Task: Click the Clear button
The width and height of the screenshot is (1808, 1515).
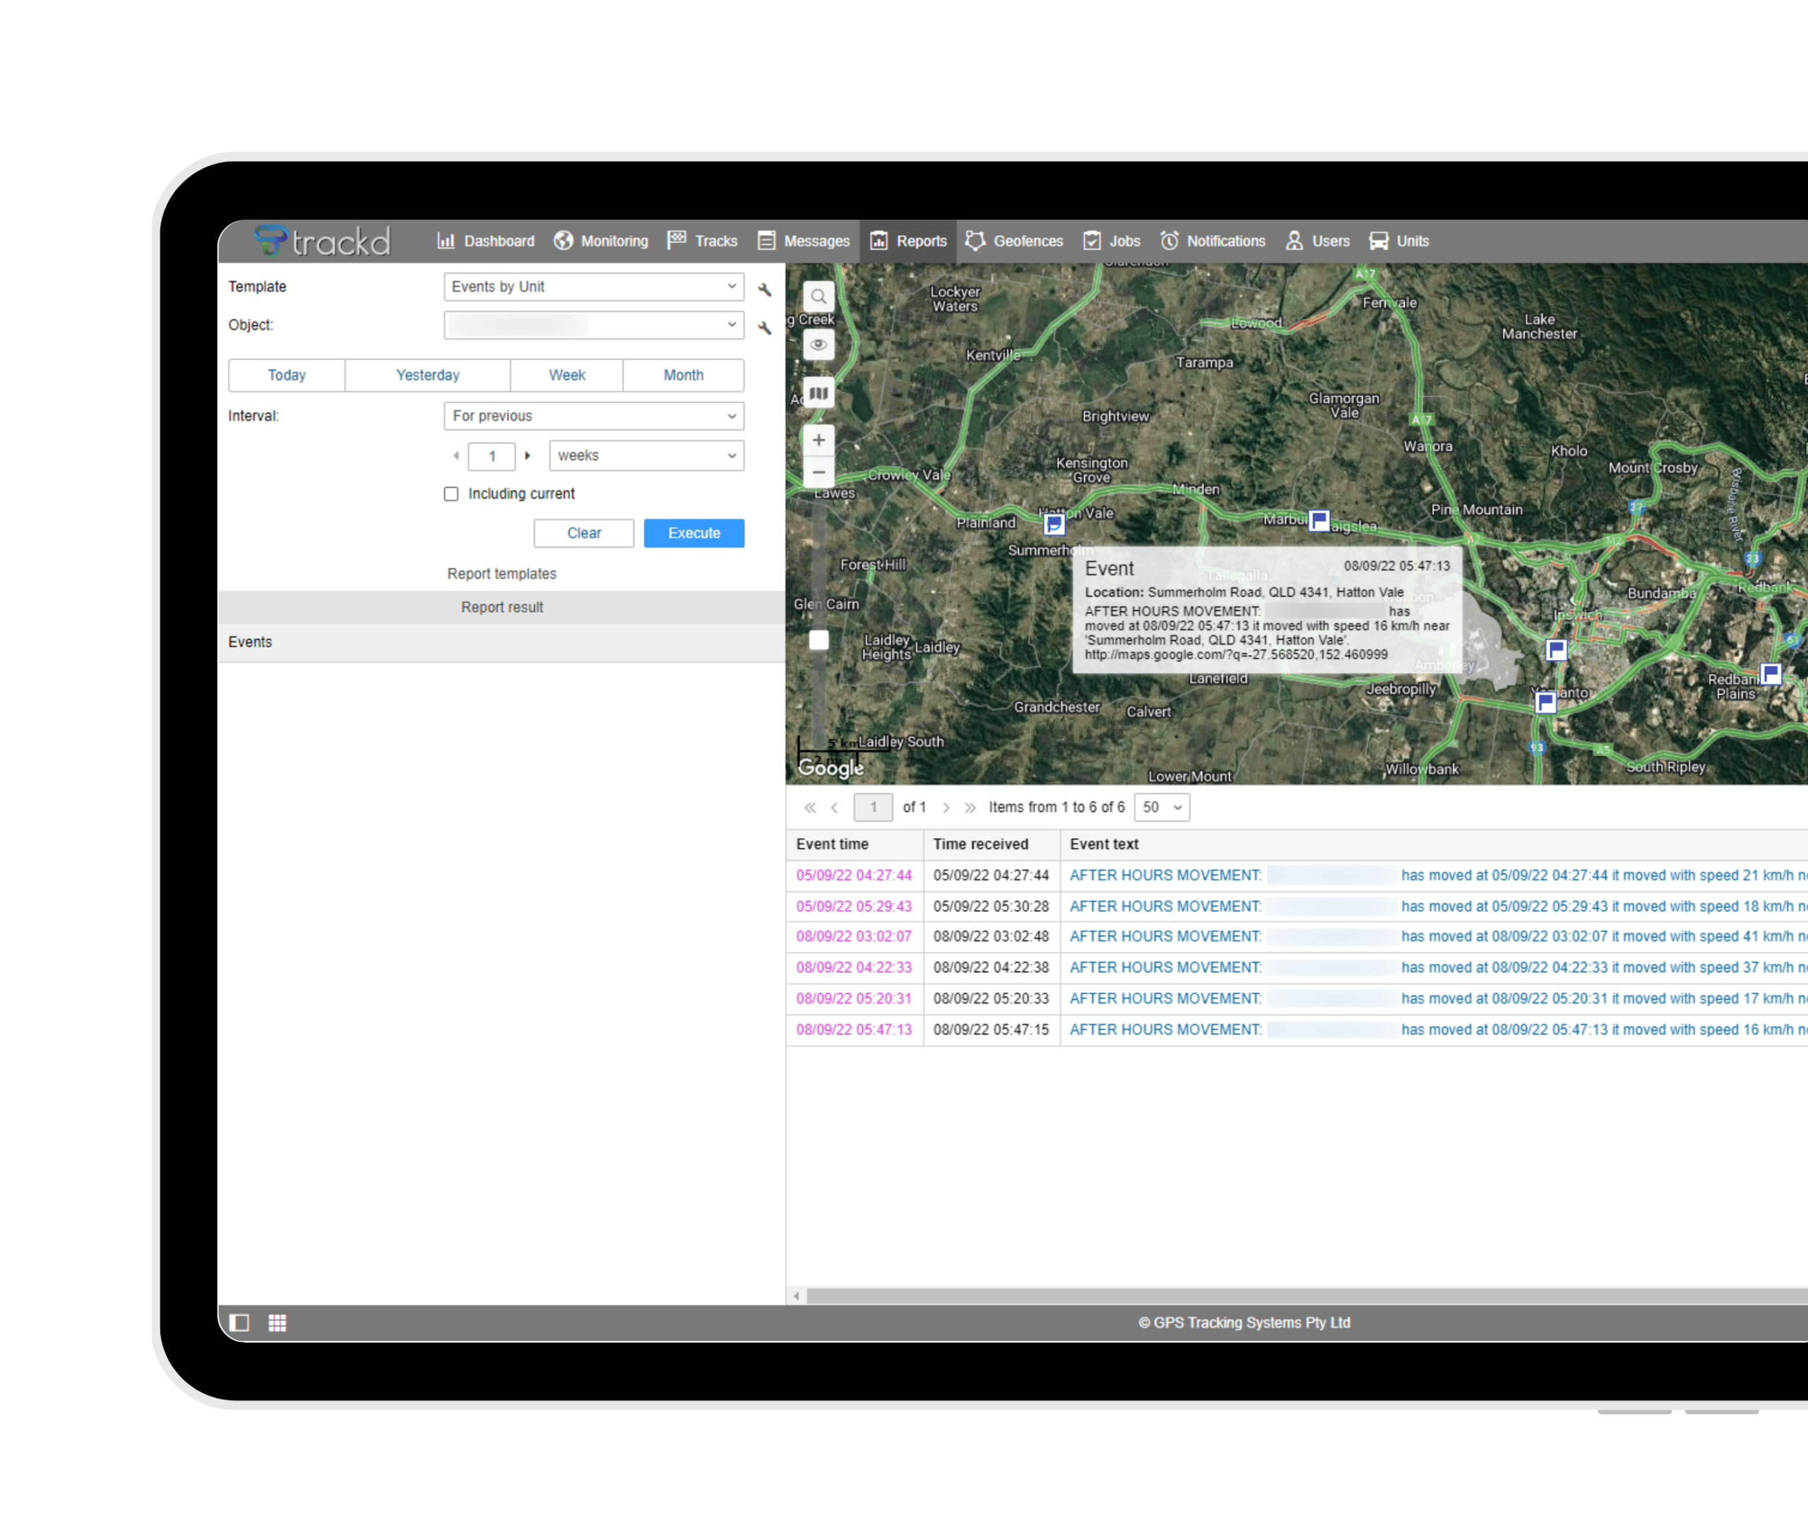Action: (x=583, y=533)
